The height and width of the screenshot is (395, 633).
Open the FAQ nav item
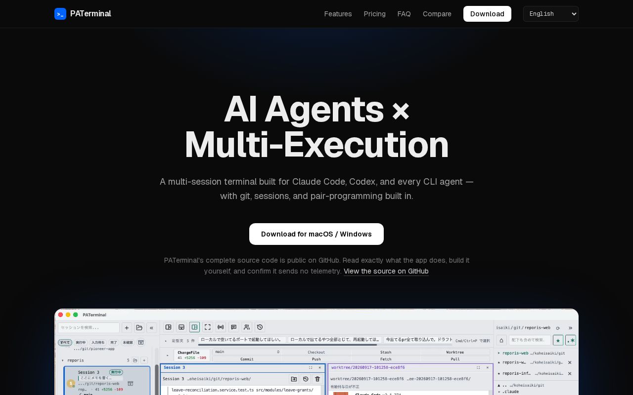[404, 14]
